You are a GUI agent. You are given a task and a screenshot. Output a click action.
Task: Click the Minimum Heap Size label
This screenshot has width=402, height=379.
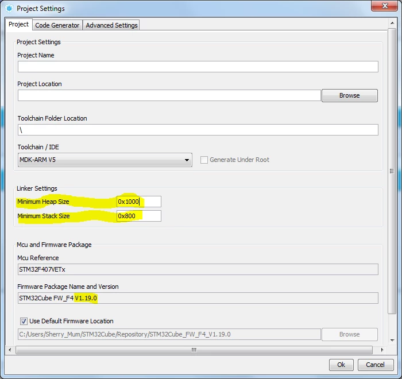[43, 202]
